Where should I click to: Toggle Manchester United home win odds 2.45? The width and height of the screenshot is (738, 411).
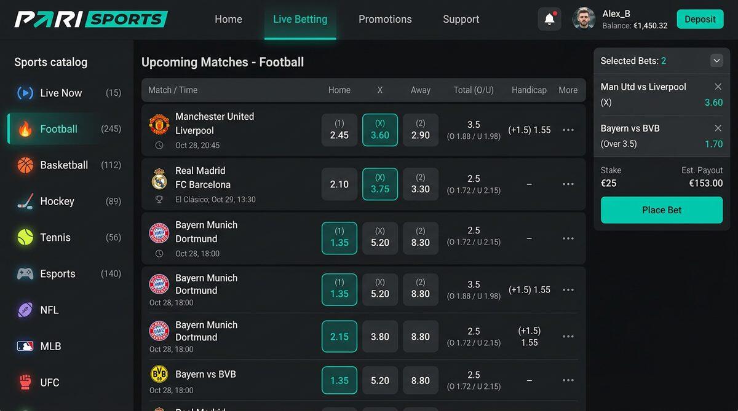click(x=339, y=130)
